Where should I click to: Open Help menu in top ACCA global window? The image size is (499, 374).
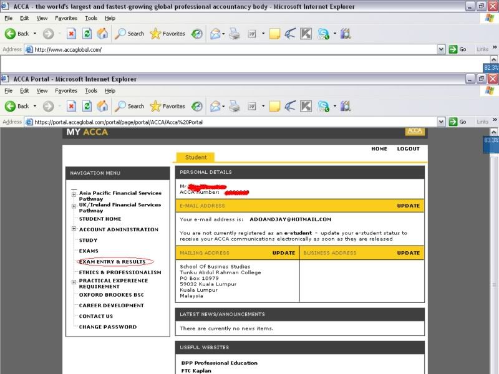(110, 19)
